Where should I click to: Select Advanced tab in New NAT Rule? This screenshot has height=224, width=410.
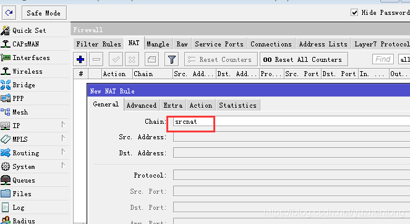point(142,105)
